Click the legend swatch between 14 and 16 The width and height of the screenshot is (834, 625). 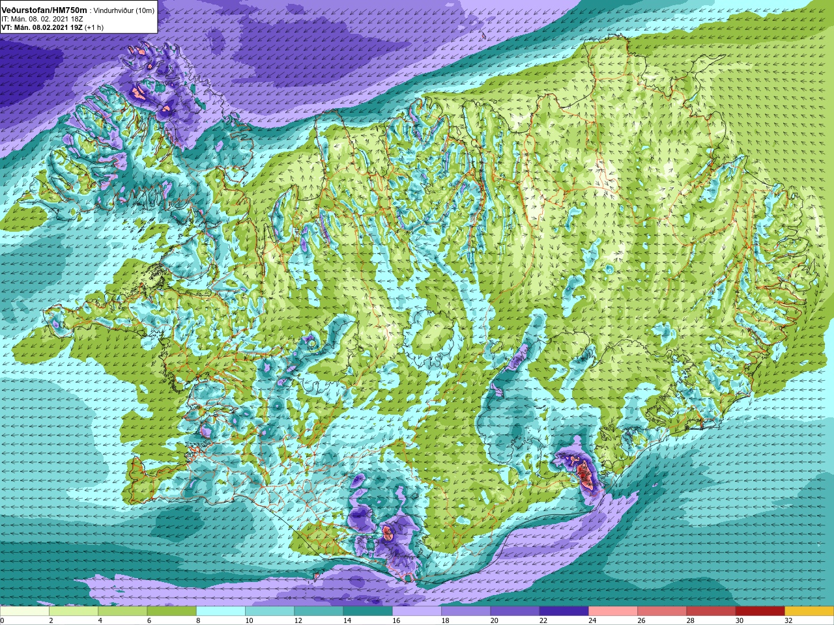368,611
